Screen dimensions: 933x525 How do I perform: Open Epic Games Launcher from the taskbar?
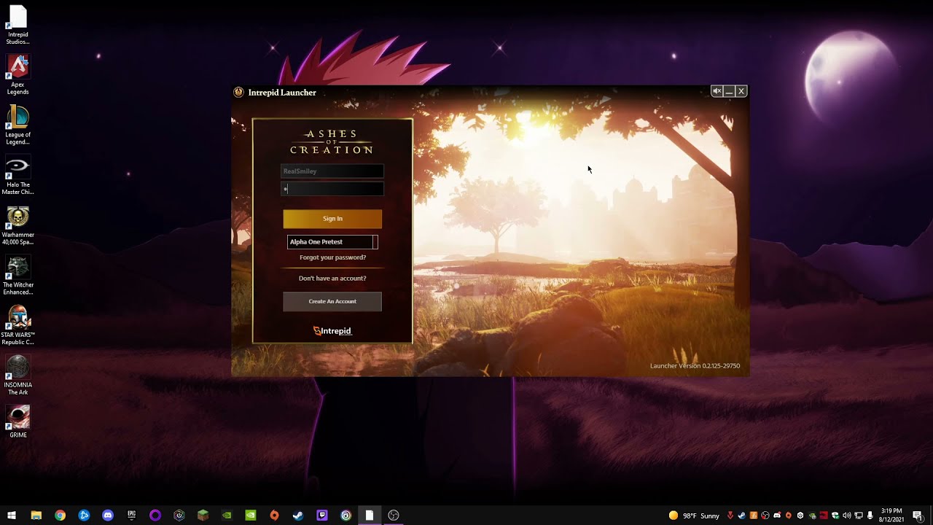click(x=131, y=516)
